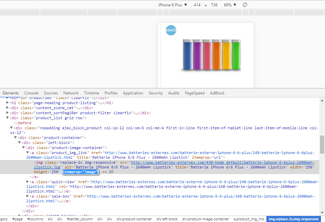325x222 pixels.
Task: Collapse the product_img_link anchor node
Action: pyautogui.click(x=27, y=152)
